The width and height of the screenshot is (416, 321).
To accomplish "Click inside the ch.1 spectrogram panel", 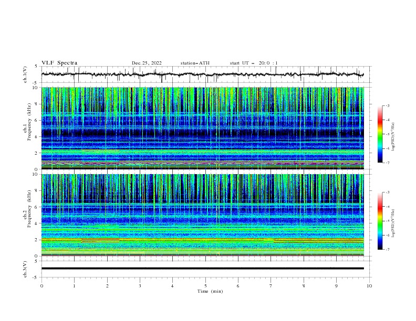I will (x=203, y=128).
